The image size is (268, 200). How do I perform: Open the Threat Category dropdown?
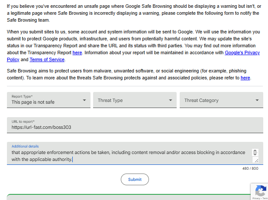click(x=221, y=100)
